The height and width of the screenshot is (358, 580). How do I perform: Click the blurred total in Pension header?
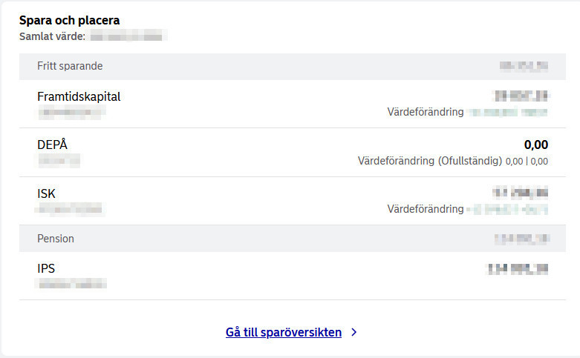click(521, 239)
